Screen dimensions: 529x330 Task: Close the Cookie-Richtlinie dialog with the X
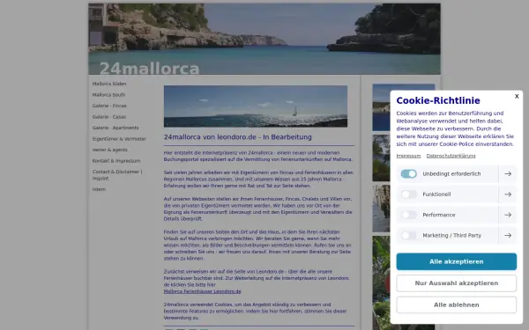517,96
